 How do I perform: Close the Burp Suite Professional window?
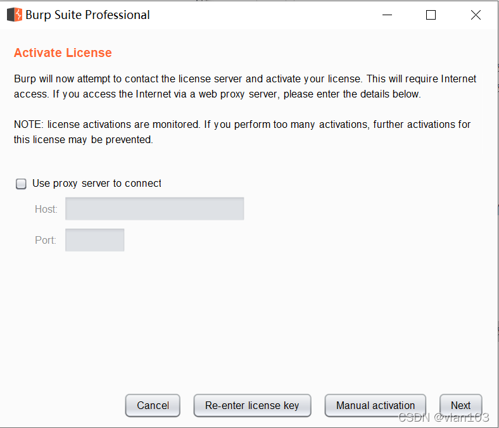click(476, 15)
